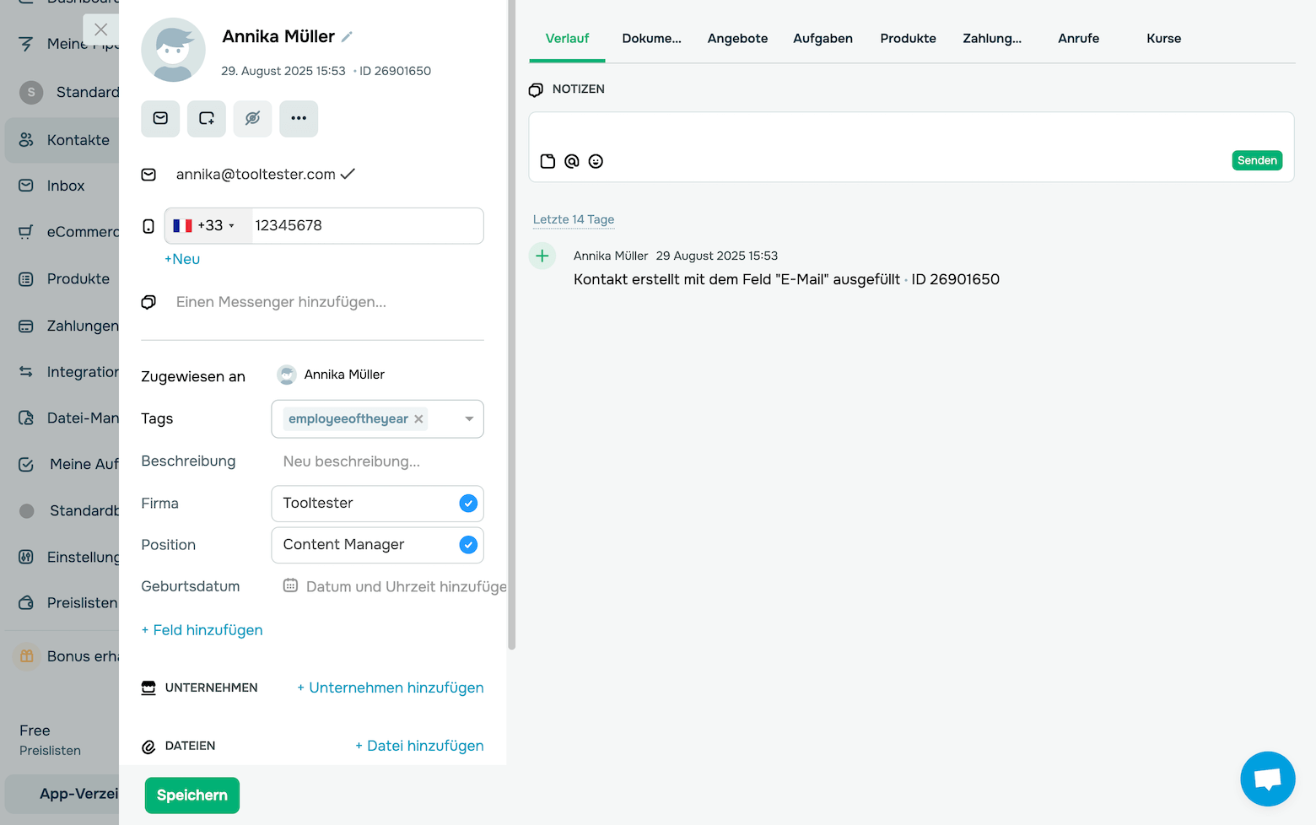Click the send email icon button

coord(160,119)
